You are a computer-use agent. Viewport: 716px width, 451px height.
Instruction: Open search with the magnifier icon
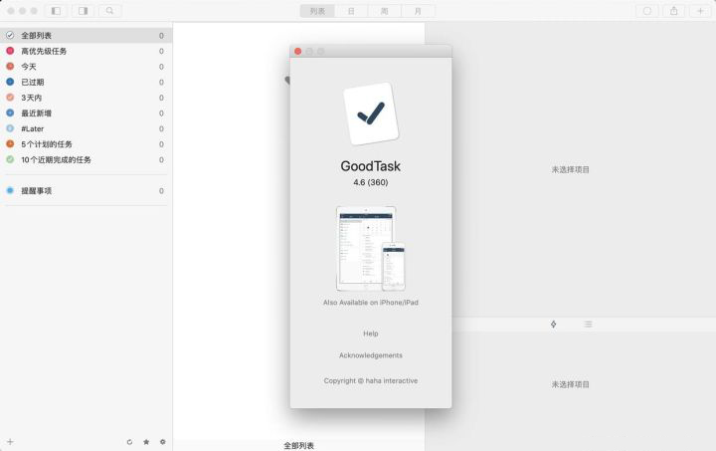tap(109, 11)
